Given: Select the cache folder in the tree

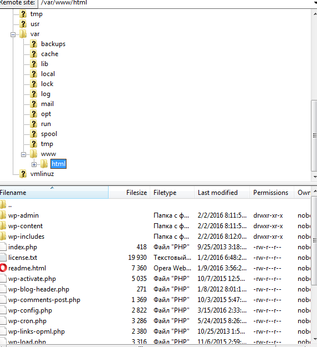Looking at the screenshot, I should coord(50,54).
